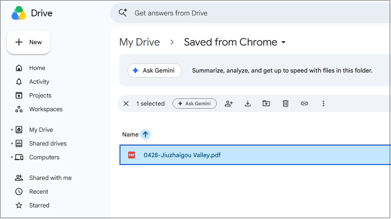
Task: Click the Drive title text
Action: click(42, 13)
